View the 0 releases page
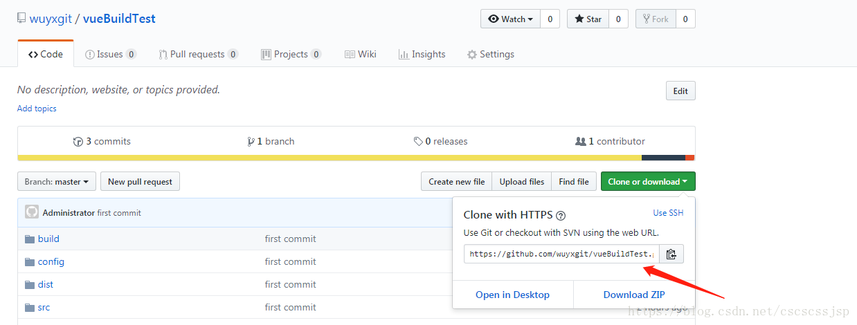This screenshot has width=857, height=325. 440,141
